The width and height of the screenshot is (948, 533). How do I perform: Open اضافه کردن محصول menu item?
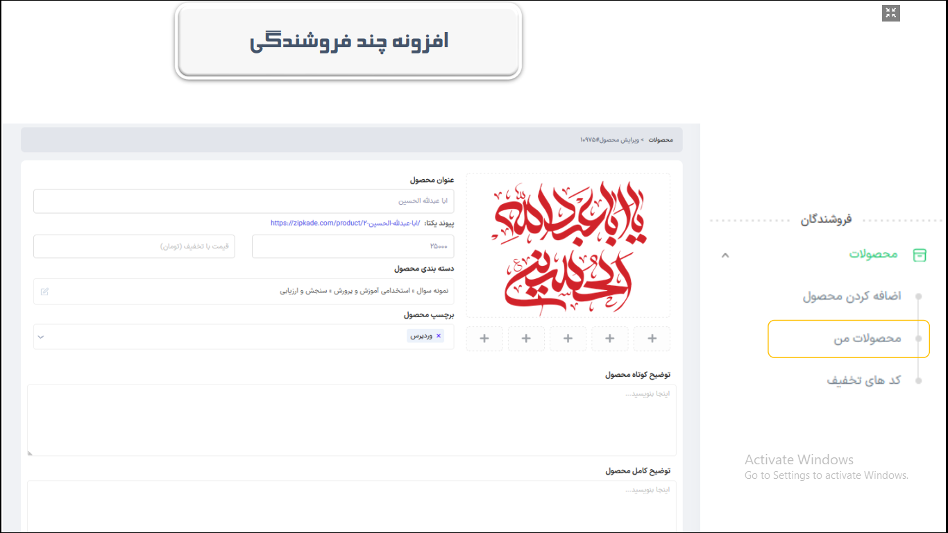pyautogui.click(x=852, y=296)
